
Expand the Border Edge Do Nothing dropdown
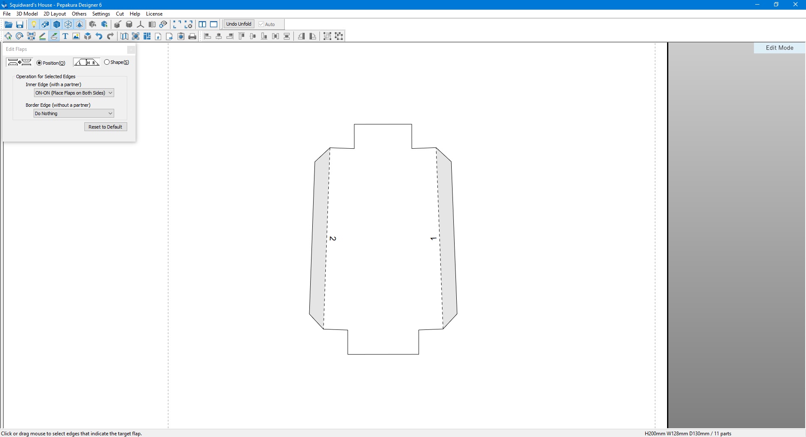[x=74, y=113]
